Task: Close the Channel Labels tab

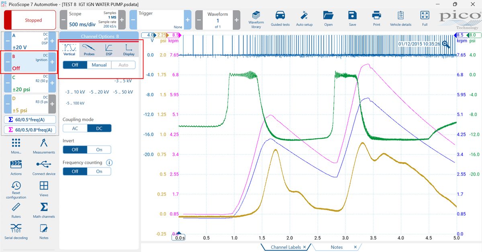Action: (x=304, y=247)
